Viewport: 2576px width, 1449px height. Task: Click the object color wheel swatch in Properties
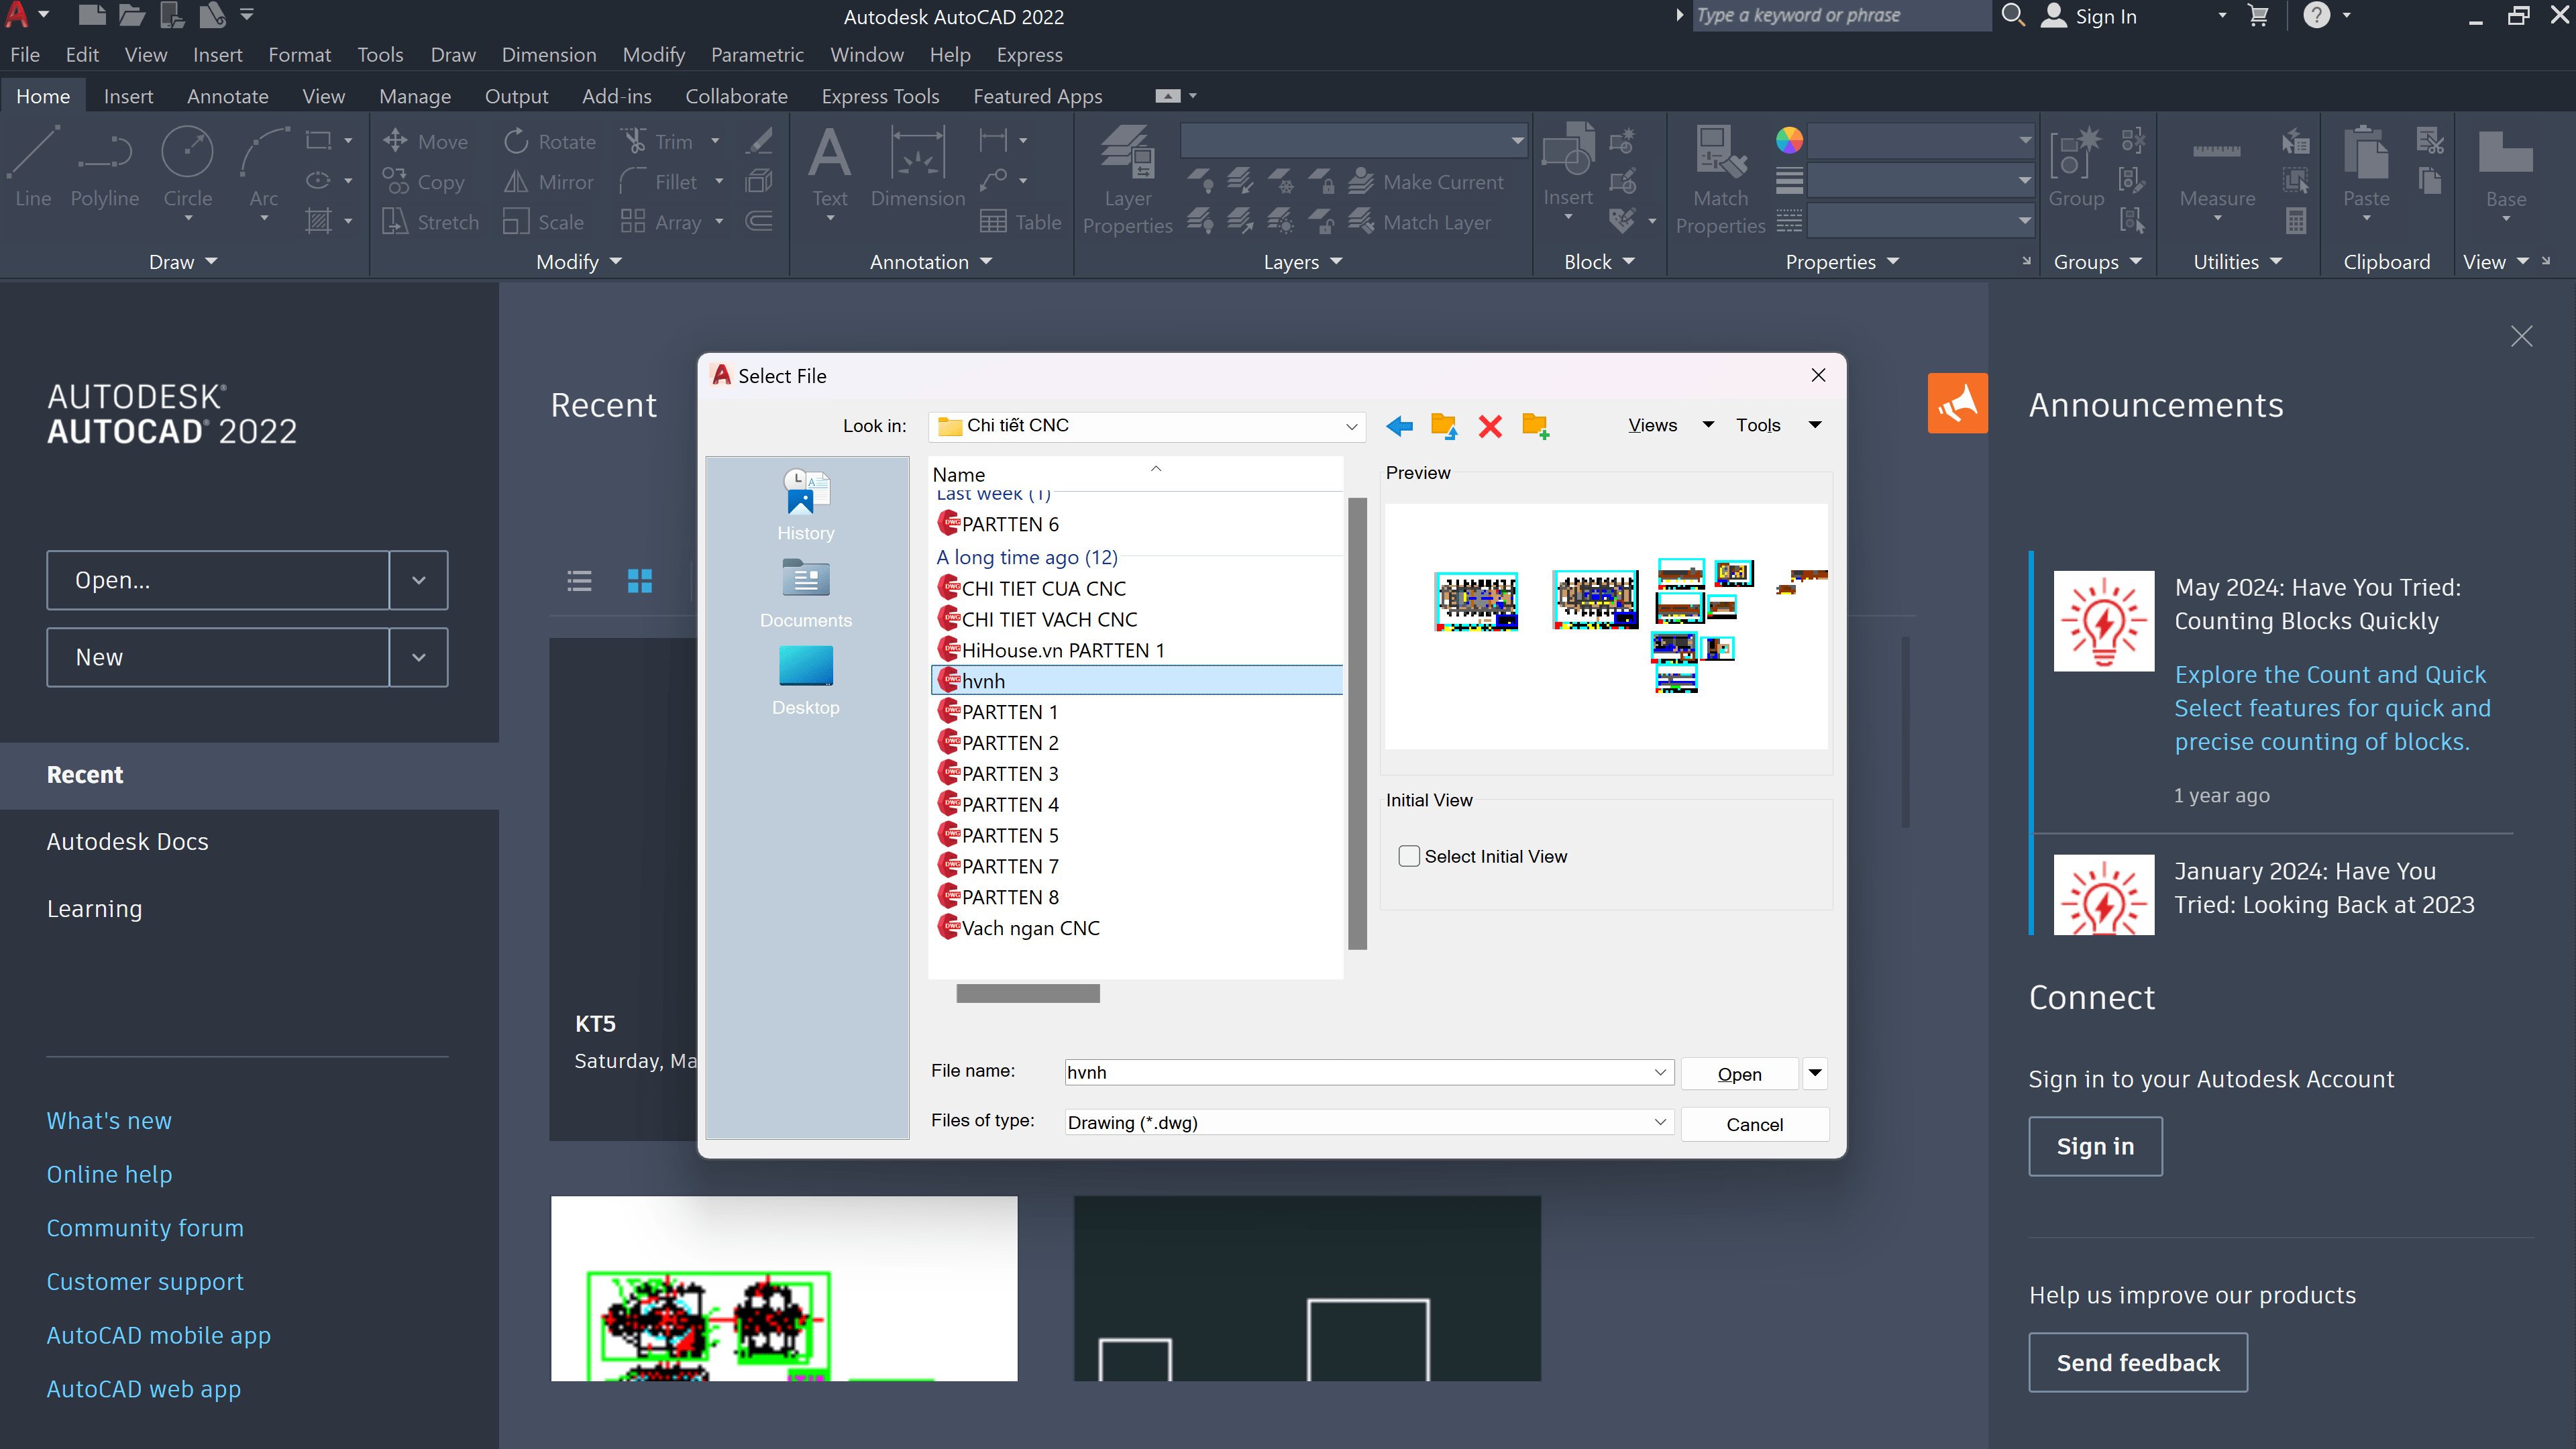coord(1789,140)
